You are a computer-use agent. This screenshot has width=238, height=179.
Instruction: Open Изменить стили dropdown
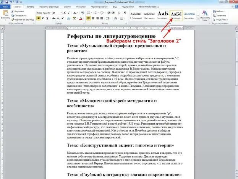pyautogui.click(x=205, y=16)
